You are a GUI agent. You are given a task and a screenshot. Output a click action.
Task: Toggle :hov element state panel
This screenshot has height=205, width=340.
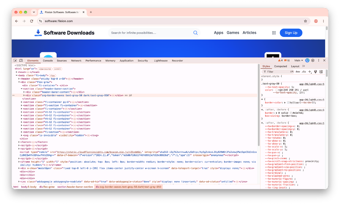(298, 72)
